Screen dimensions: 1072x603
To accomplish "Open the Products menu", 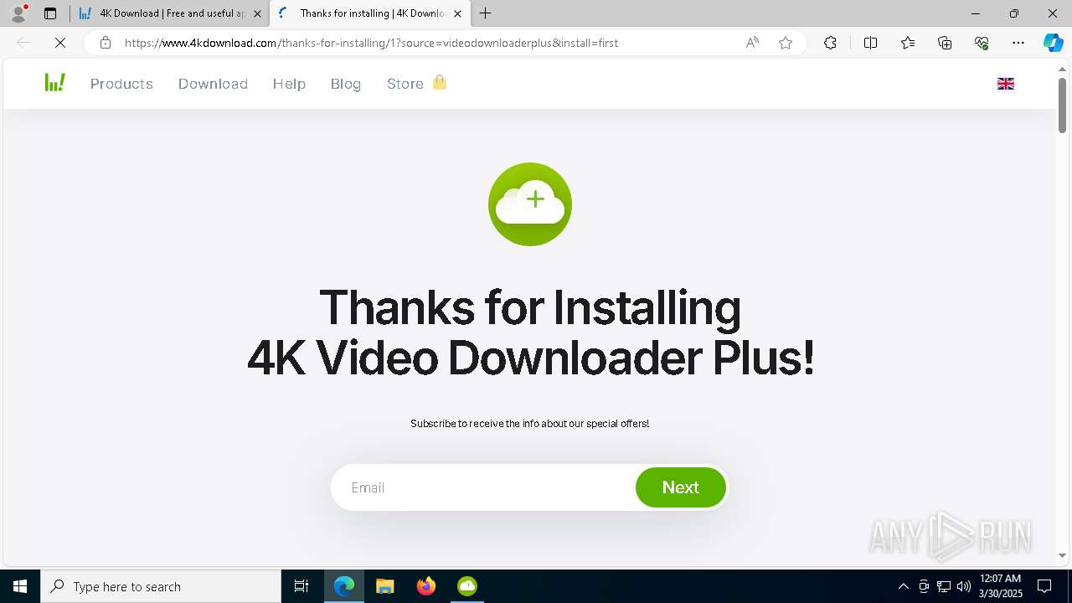I will click(121, 84).
